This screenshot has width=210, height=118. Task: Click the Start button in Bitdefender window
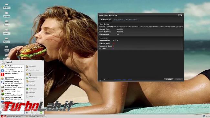[179, 80]
